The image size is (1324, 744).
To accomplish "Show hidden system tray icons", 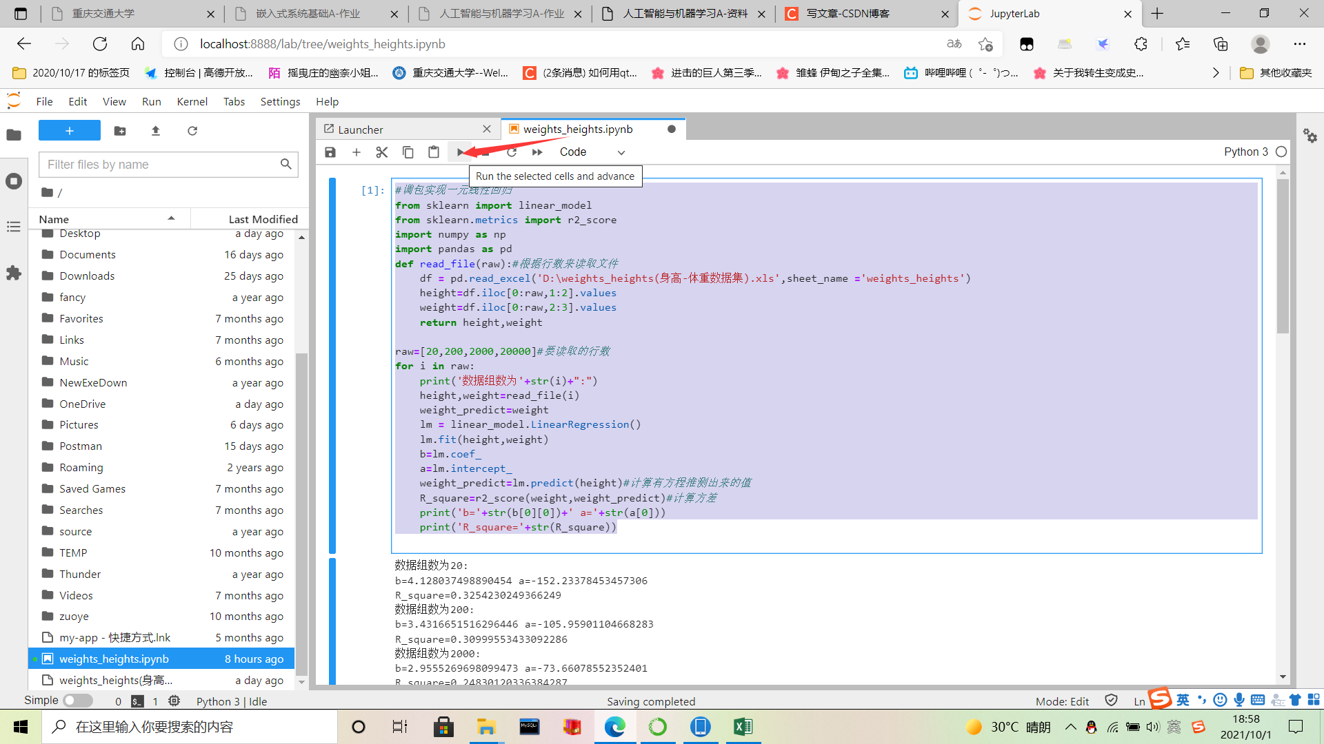I will tap(1070, 727).
